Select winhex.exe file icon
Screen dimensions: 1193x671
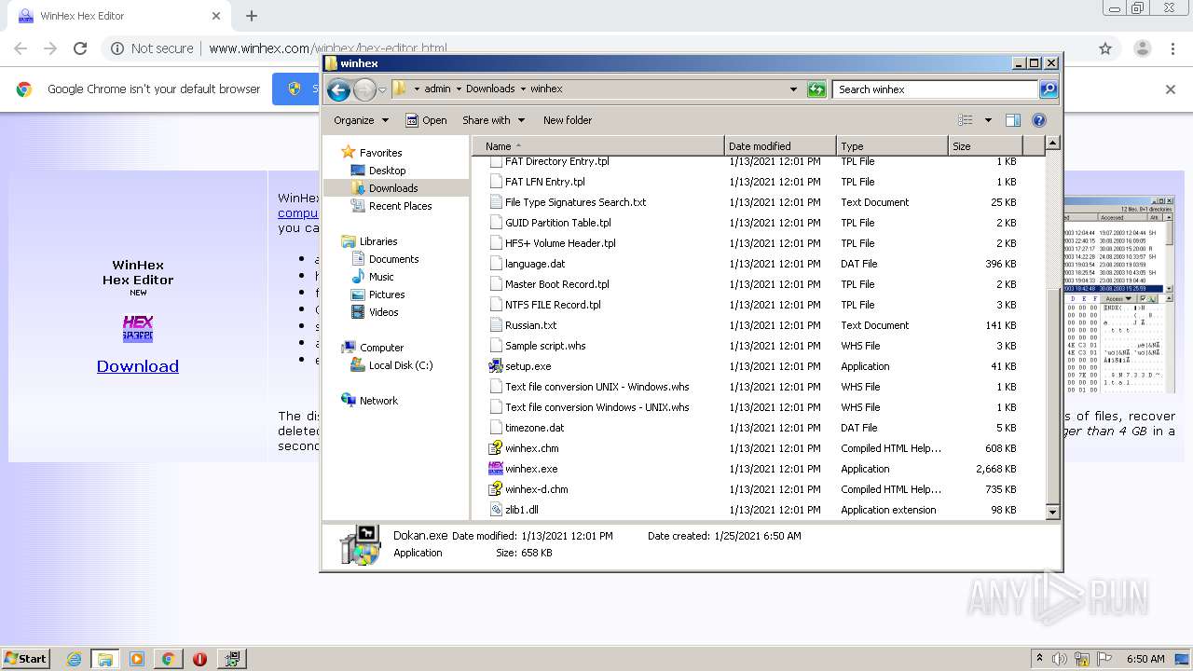tap(496, 469)
